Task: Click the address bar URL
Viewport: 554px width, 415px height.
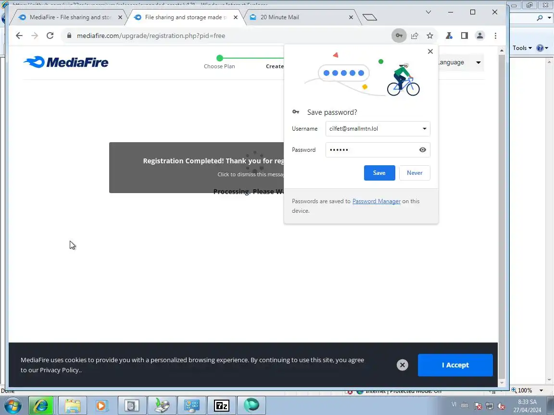Action: pos(151,36)
